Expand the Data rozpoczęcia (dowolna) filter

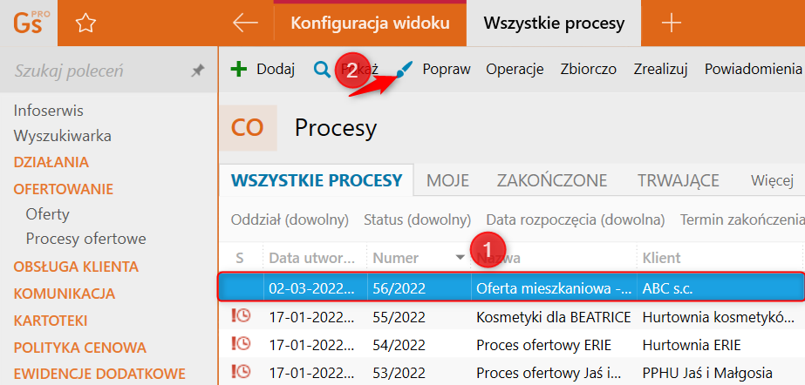576,220
